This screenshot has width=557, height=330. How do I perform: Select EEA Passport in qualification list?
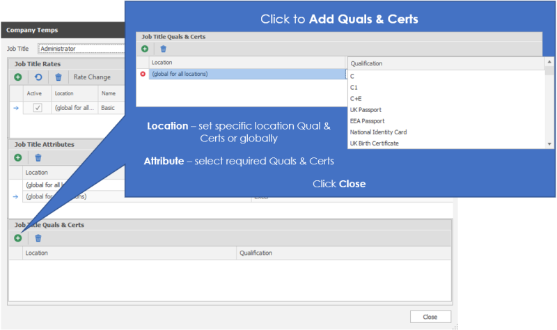pos(366,121)
